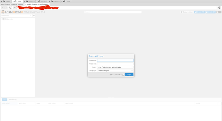Click the Create CT button
222x121 pixels.
tap(210, 12)
